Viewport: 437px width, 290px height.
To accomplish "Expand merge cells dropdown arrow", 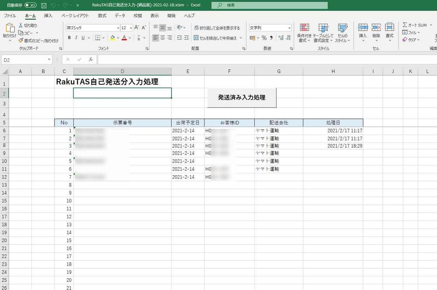I will [241, 38].
